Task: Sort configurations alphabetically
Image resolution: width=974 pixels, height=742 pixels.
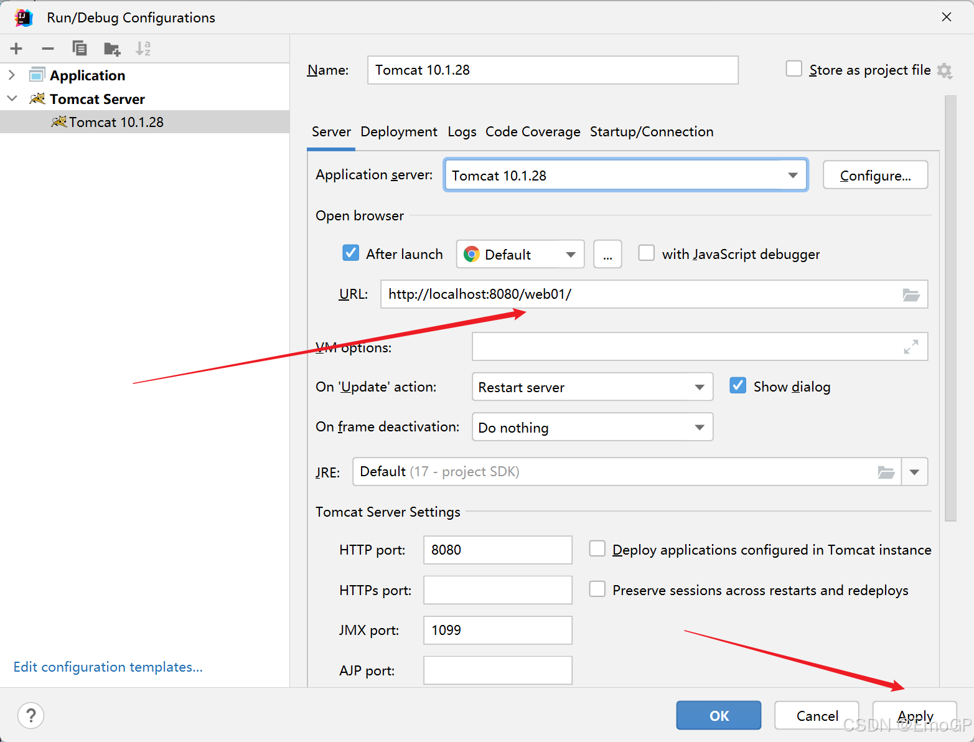Action: point(143,49)
